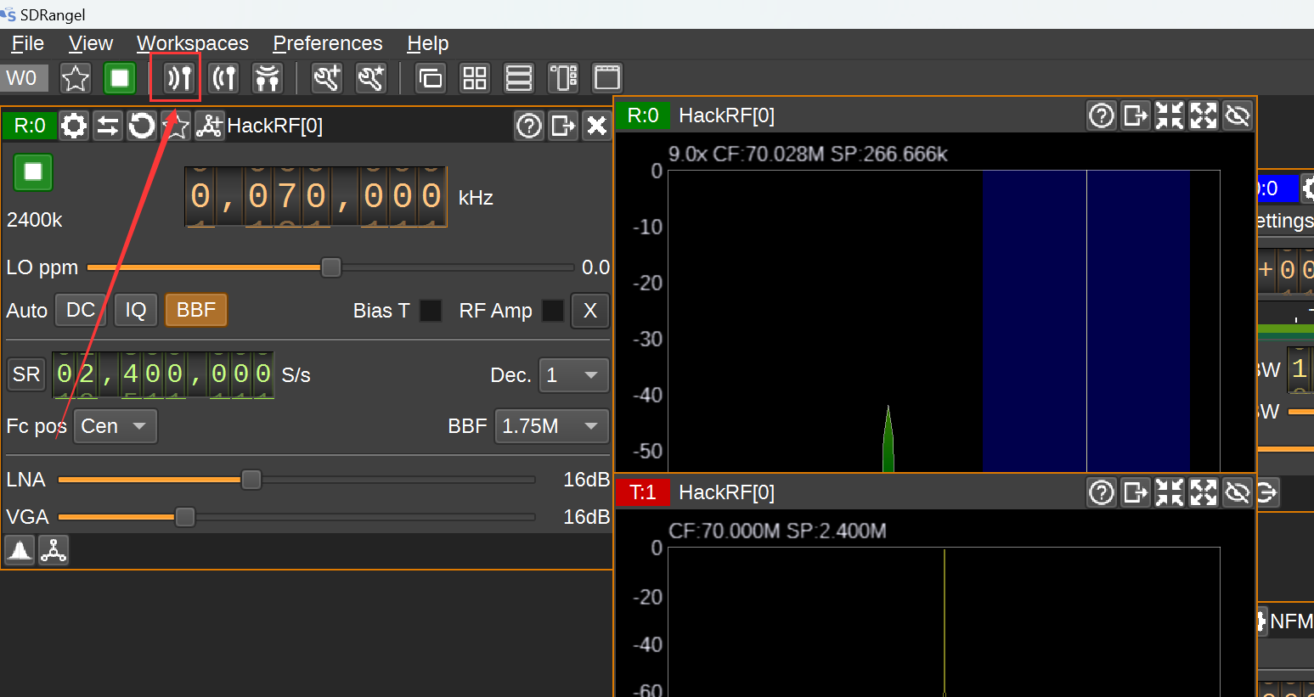The height and width of the screenshot is (697, 1314).
Task: Adjust the LO ppm slider handle
Action: tap(330, 267)
